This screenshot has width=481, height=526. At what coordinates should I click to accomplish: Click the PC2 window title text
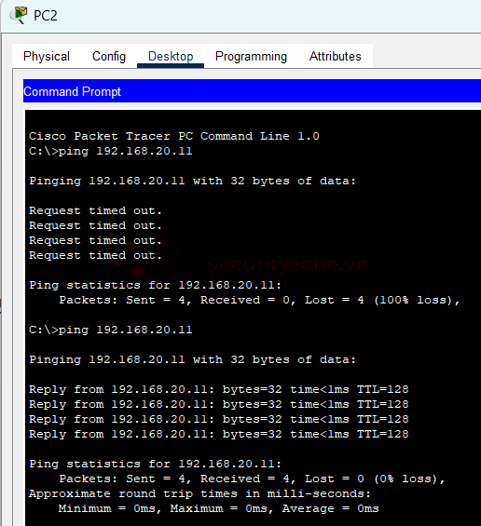coord(46,16)
